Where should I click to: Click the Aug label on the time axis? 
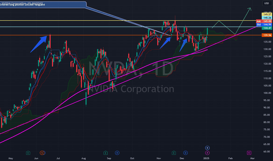click(x=83, y=158)
